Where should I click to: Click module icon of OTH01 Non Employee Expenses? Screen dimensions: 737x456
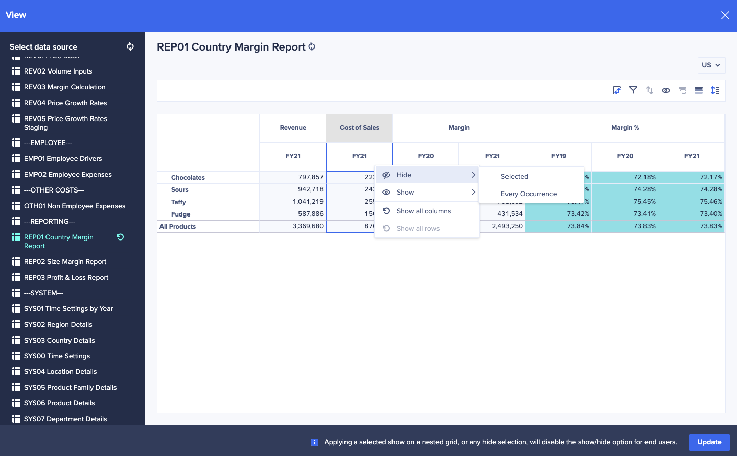(16, 206)
